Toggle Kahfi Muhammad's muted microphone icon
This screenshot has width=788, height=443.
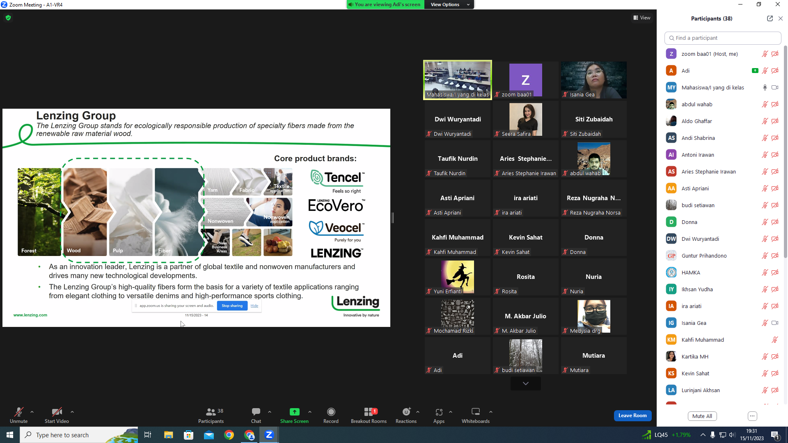point(775,340)
